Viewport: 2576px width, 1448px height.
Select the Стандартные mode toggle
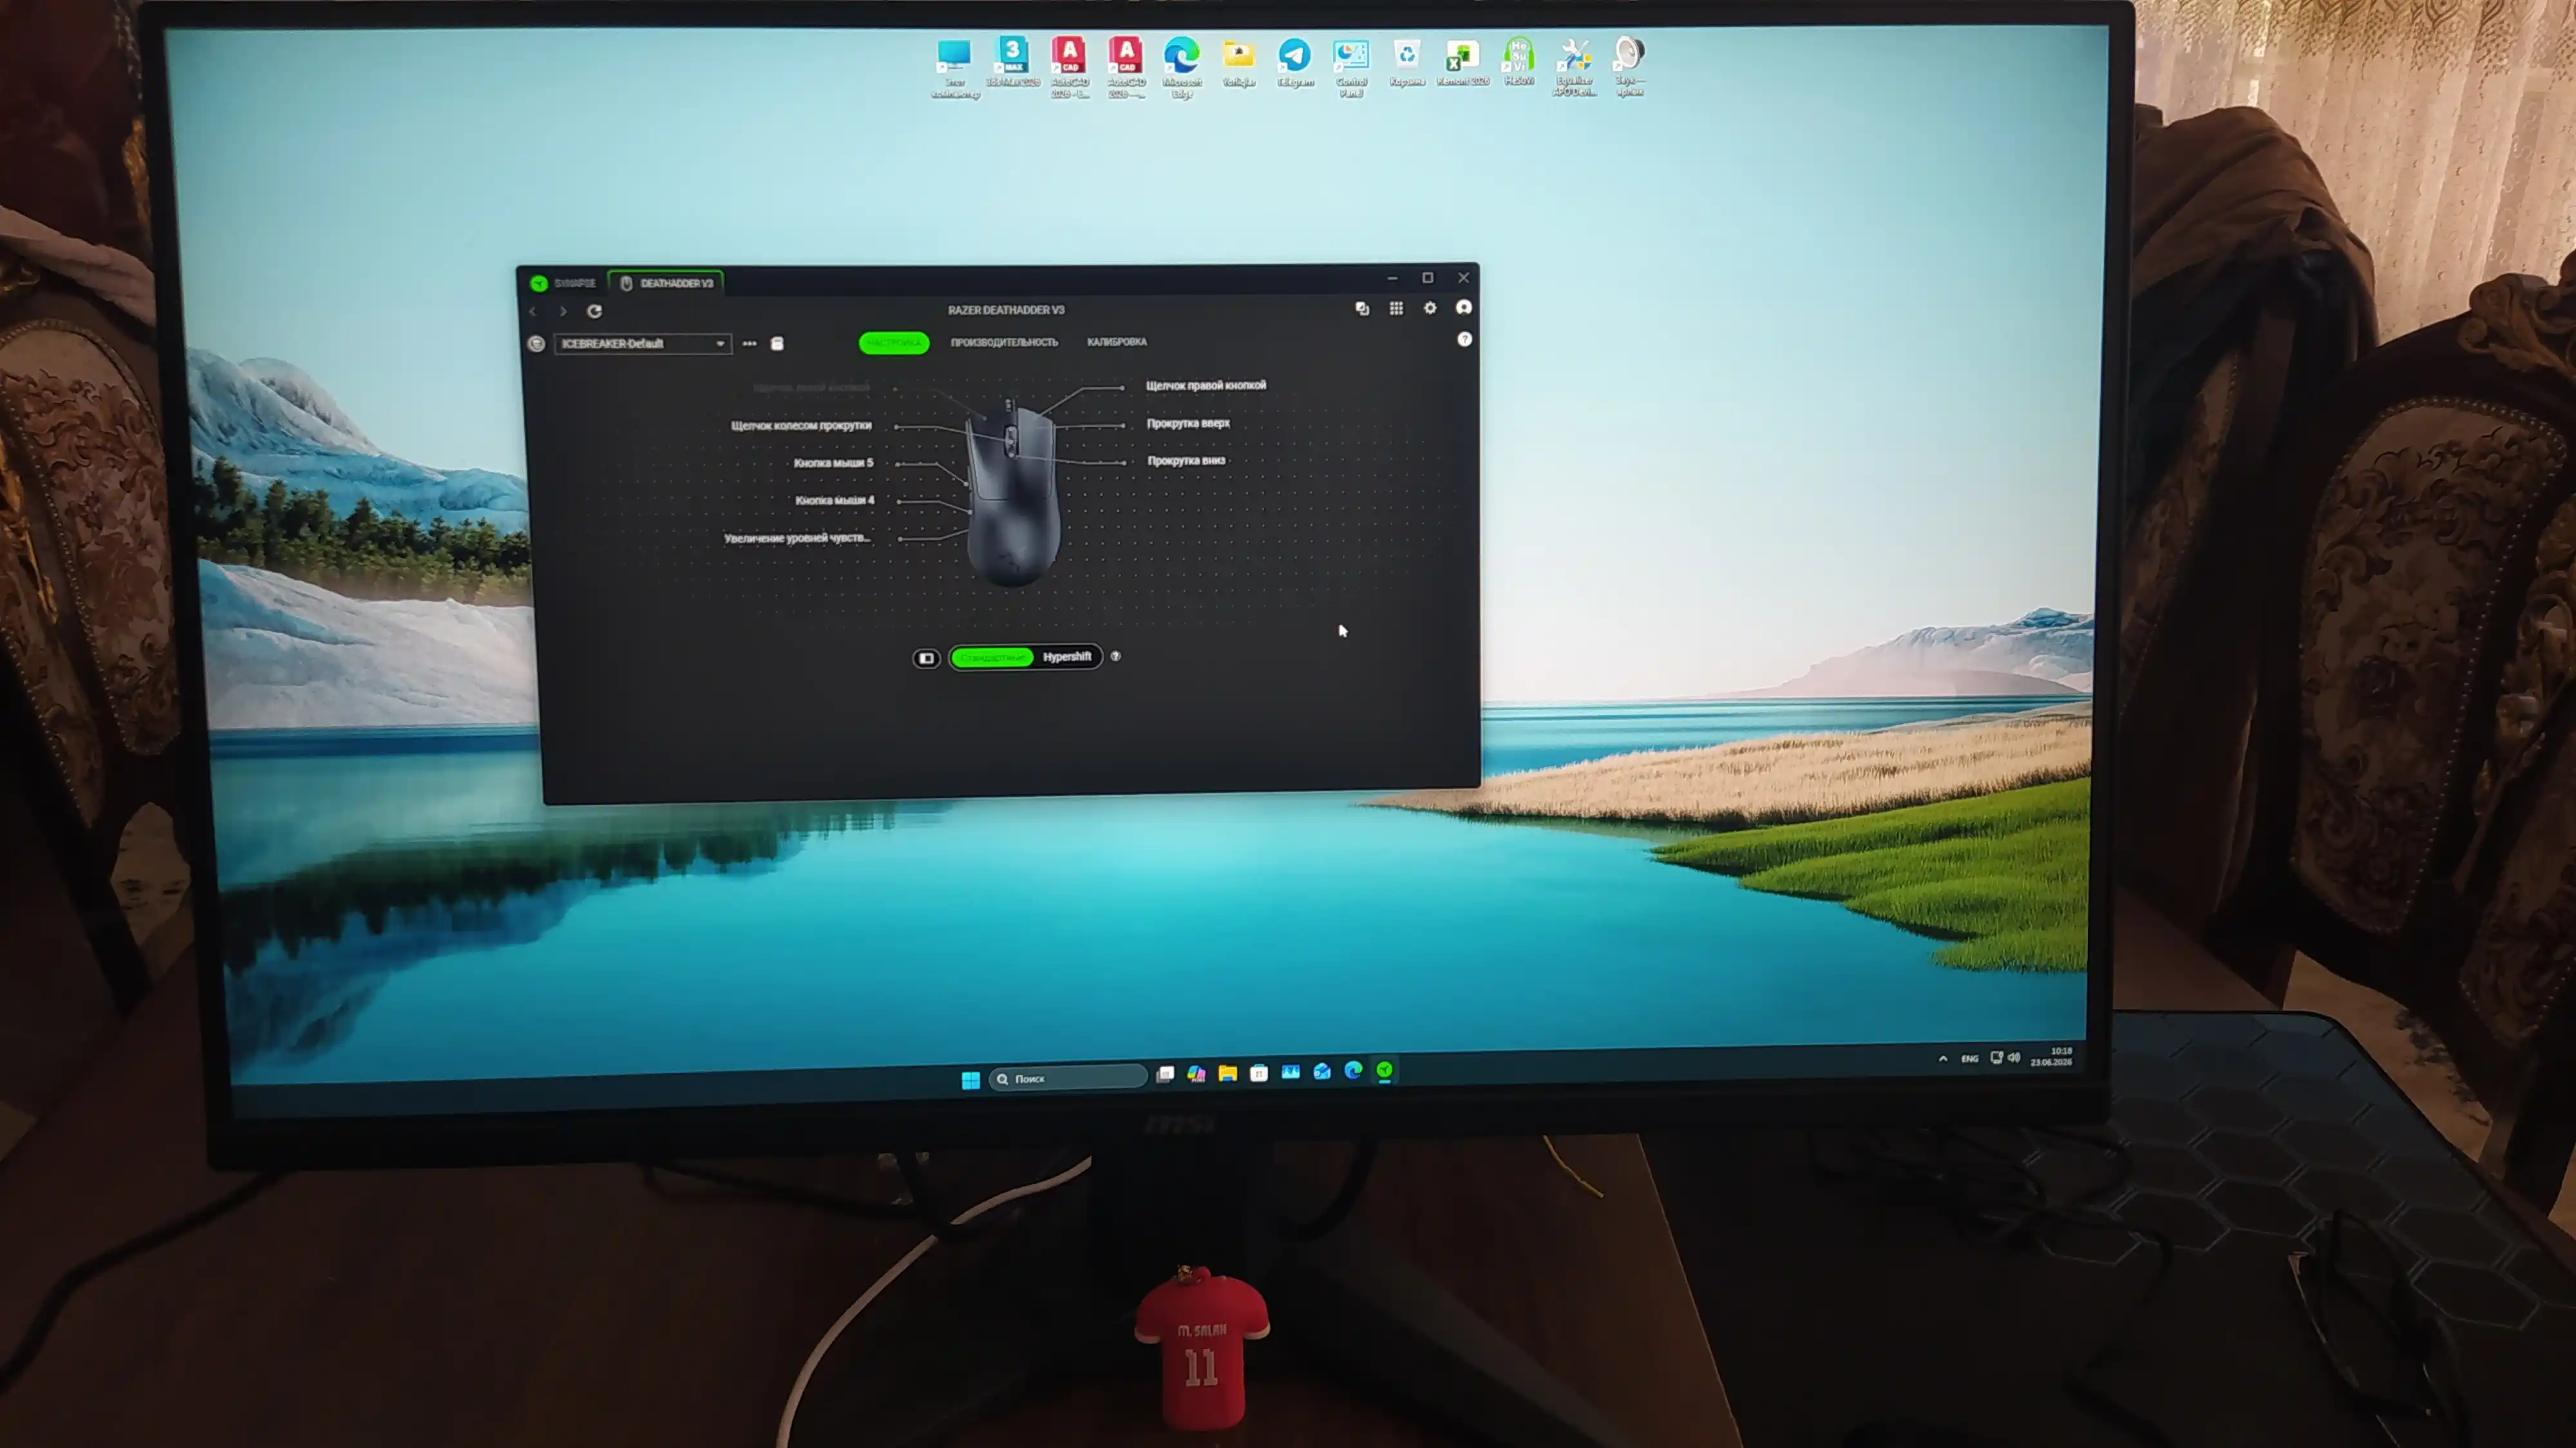point(991,657)
